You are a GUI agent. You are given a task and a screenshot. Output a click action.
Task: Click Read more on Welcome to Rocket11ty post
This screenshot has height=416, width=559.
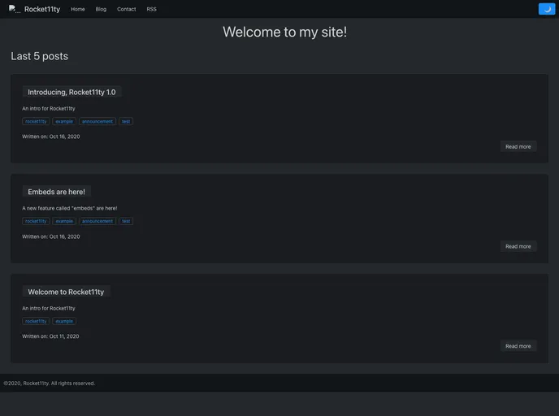click(518, 346)
